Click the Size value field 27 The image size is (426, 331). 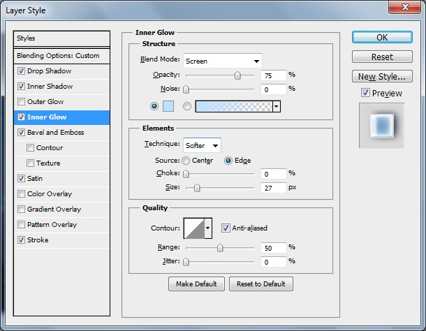273,188
